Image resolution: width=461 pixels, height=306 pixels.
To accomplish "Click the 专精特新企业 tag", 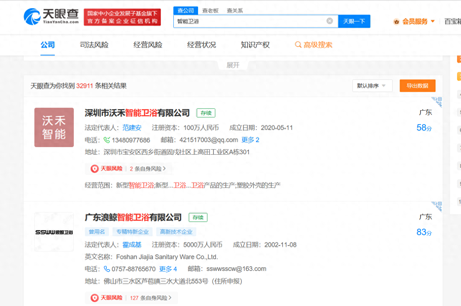I will point(133,232).
